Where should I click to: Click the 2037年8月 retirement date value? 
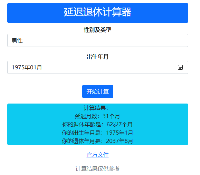click(120, 141)
